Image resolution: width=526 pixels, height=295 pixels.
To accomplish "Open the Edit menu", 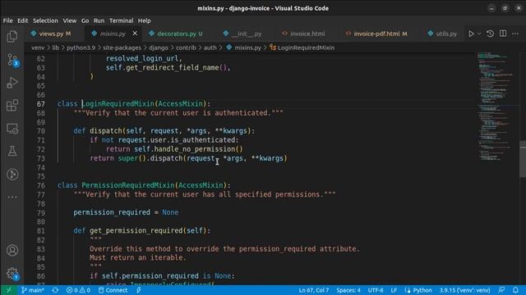I will click(x=22, y=20).
